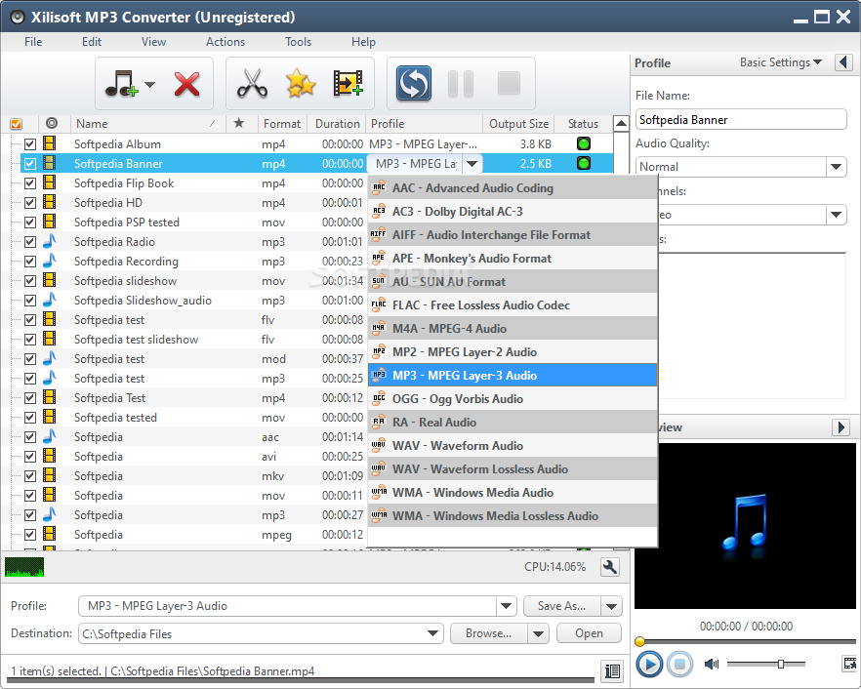Uncheck the Softpedia Banner checkbox

(x=30, y=164)
